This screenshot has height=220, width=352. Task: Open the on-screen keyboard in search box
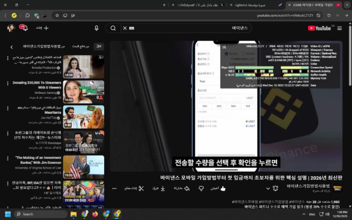[x=132, y=28]
